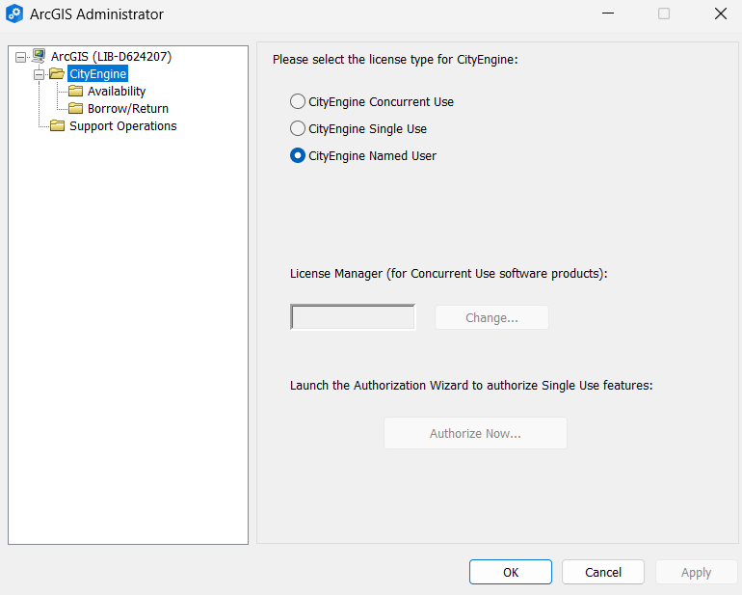The width and height of the screenshot is (742, 595).
Task: Click the folder icon beside Borrow/Return
Action: coord(75,109)
